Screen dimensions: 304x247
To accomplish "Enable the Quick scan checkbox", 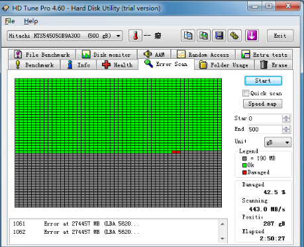I will tap(246, 93).
